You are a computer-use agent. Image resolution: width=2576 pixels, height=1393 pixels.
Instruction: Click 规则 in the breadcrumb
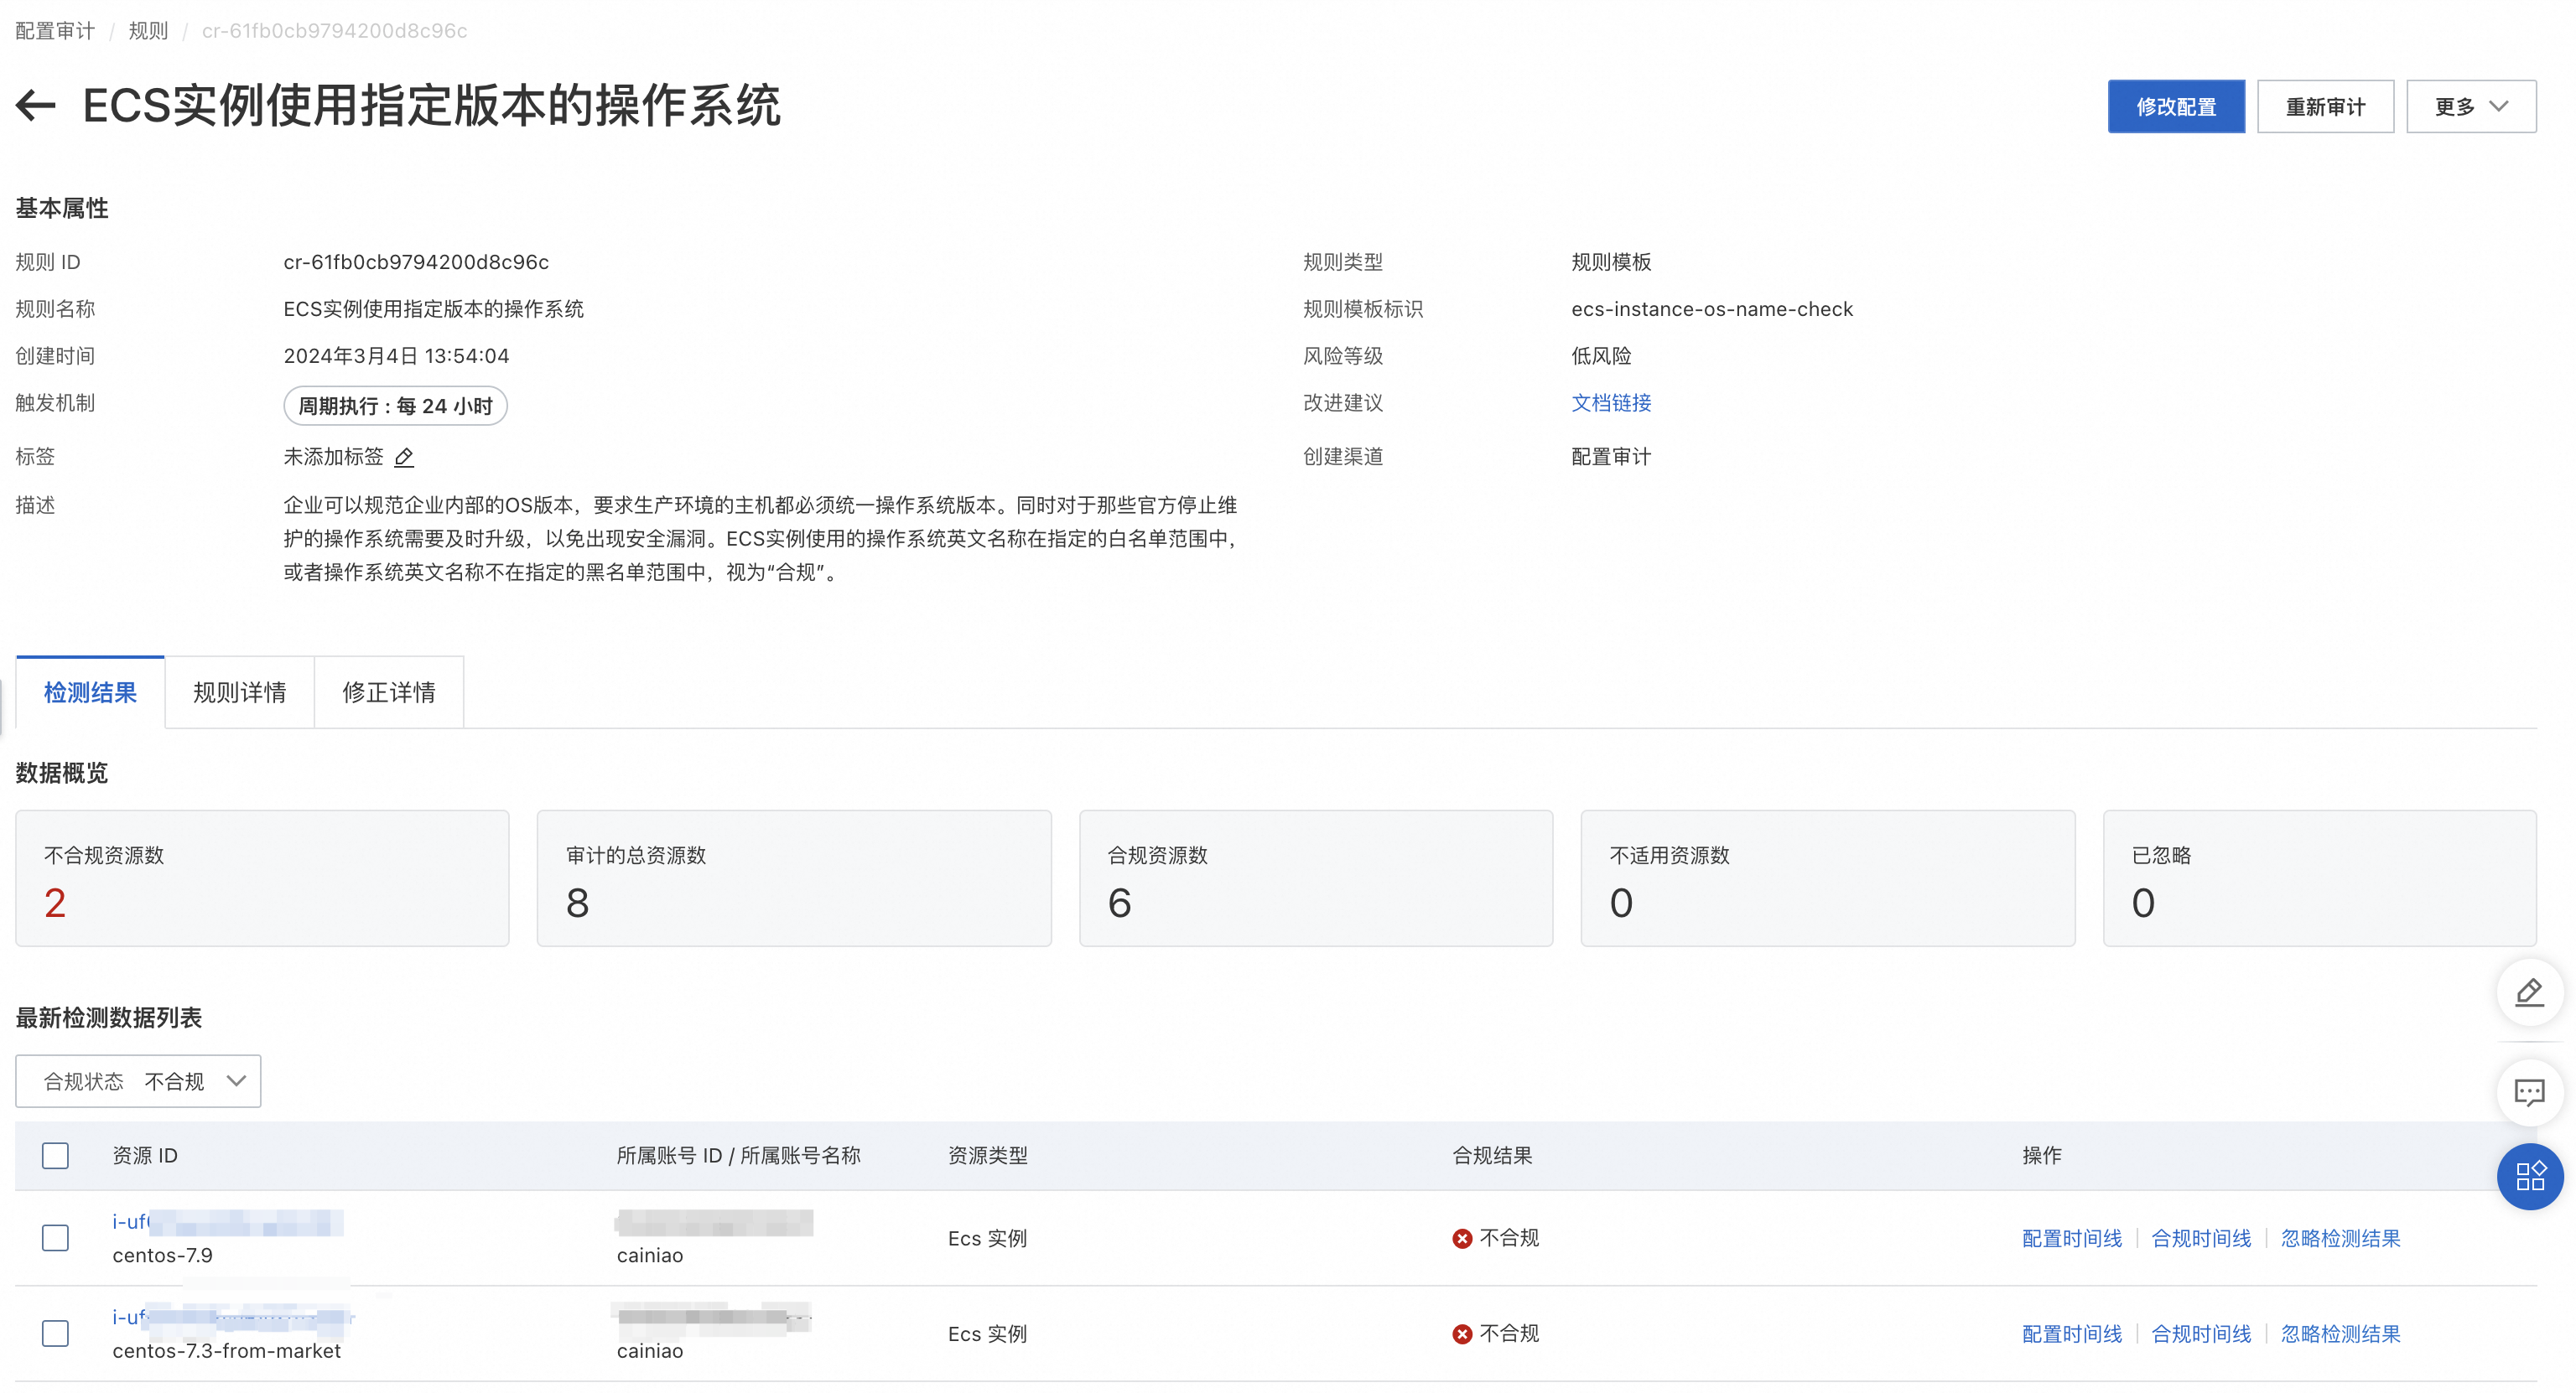148,31
